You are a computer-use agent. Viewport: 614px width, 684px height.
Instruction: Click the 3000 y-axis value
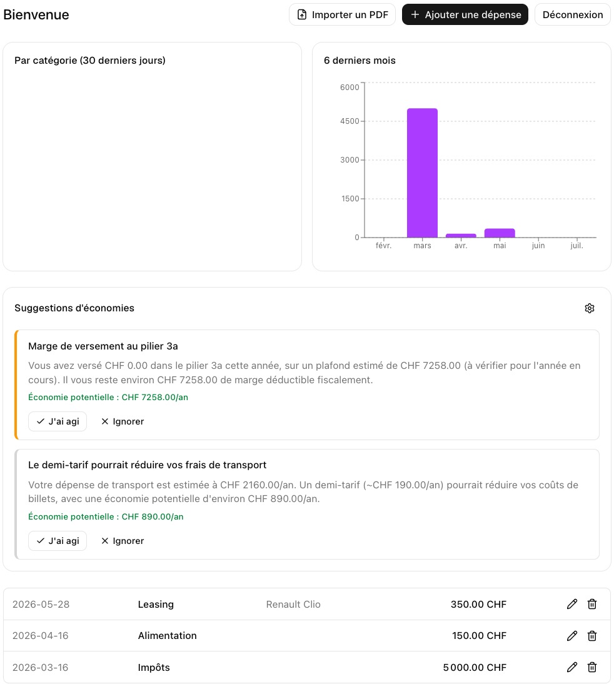[350, 159]
